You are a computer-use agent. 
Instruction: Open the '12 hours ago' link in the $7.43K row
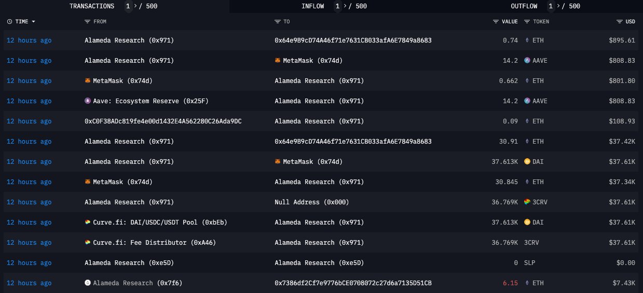coord(29,283)
